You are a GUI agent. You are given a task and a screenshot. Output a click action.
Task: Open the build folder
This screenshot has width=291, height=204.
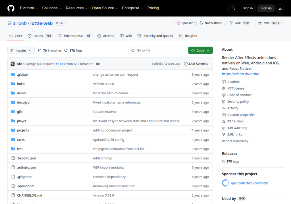pyautogui.click(x=21, y=84)
